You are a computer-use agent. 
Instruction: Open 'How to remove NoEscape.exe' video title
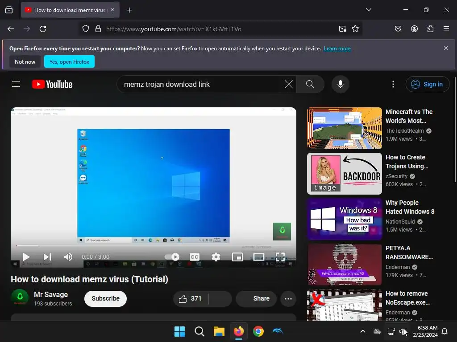coord(408,298)
